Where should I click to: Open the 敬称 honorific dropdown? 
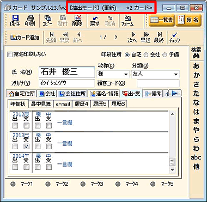coord(126,74)
